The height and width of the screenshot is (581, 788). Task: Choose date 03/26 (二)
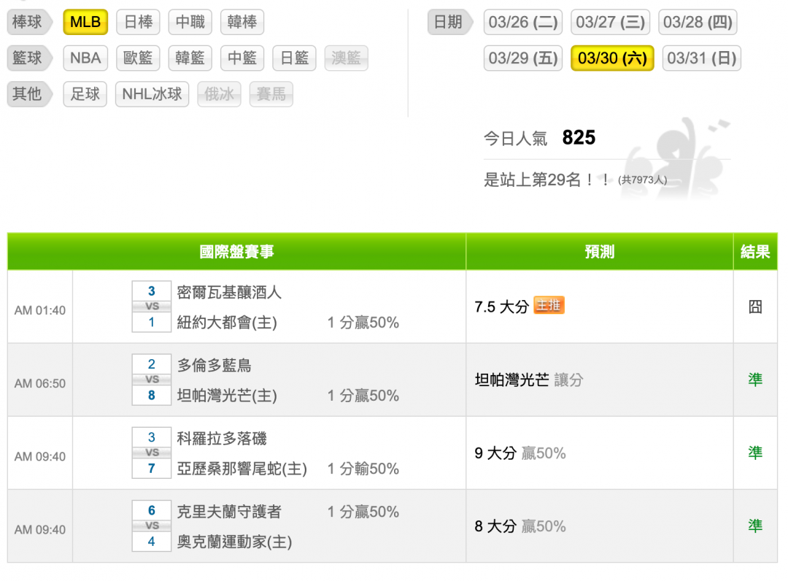click(x=523, y=22)
